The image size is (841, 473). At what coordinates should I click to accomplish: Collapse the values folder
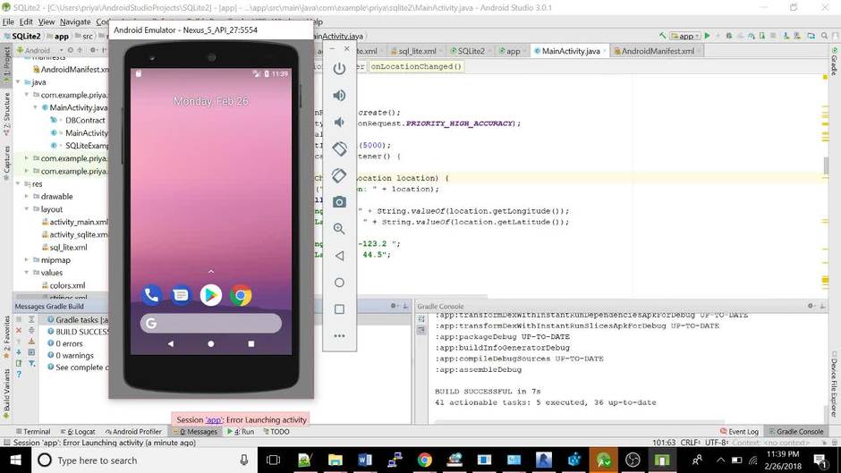[x=27, y=273]
